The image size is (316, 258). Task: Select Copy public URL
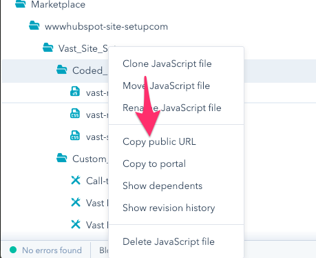pyautogui.click(x=159, y=141)
